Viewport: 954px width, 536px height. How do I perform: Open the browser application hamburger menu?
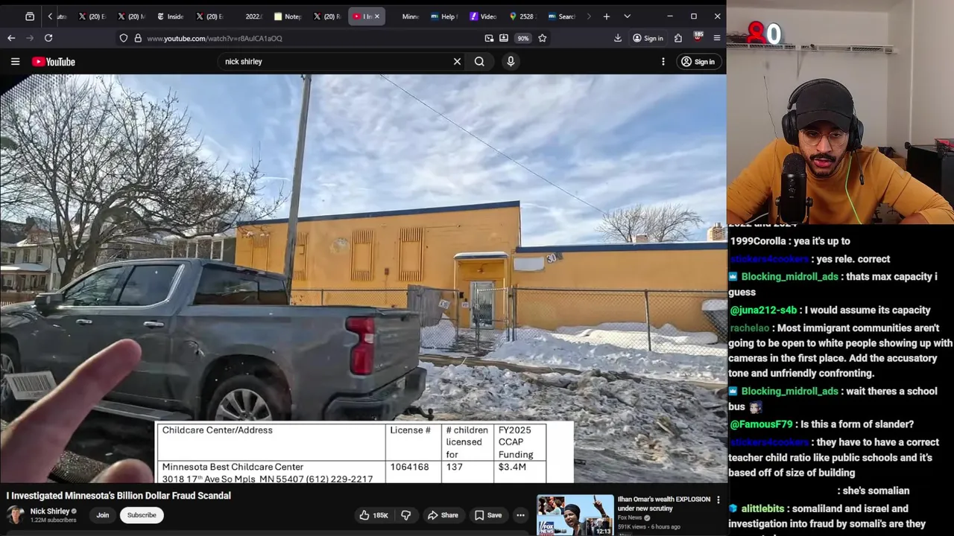point(717,38)
